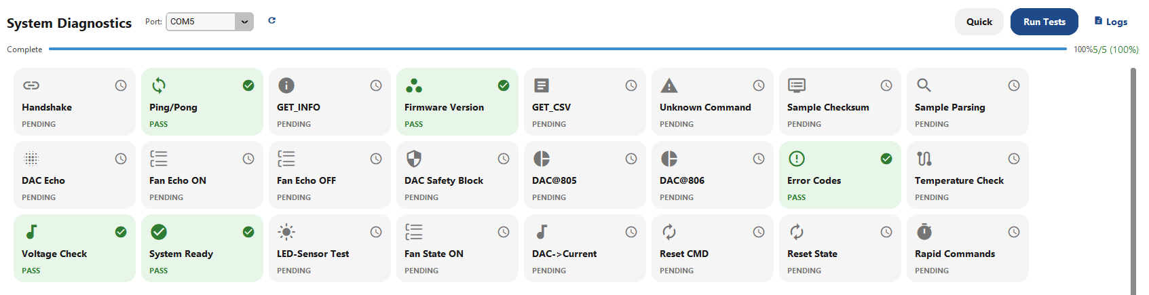Viewport: 1149px width, 295px height.
Task: Click the Handshake test title
Action: tap(47, 107)
